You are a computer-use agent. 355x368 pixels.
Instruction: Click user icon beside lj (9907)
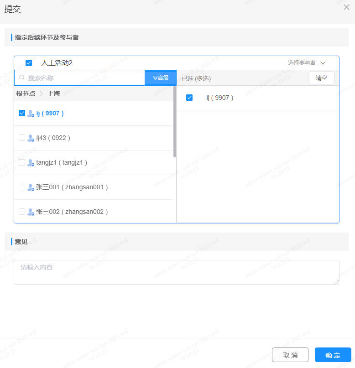pyautogui.click(x=31, y=114)
